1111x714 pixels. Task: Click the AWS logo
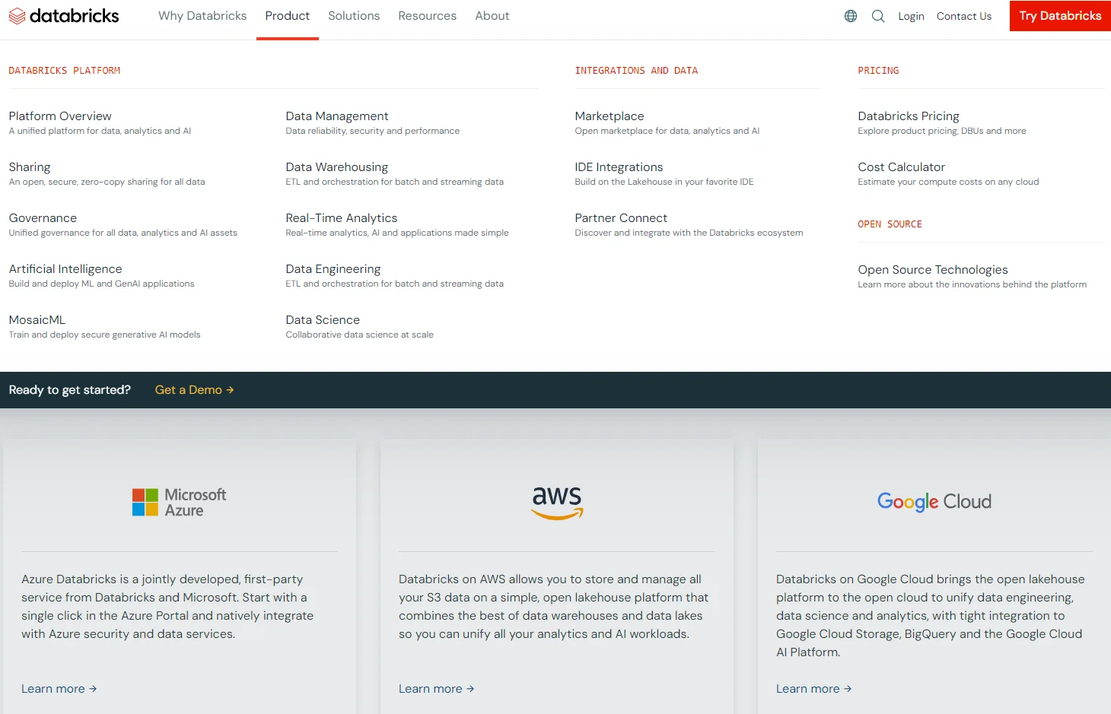(557, 503)
